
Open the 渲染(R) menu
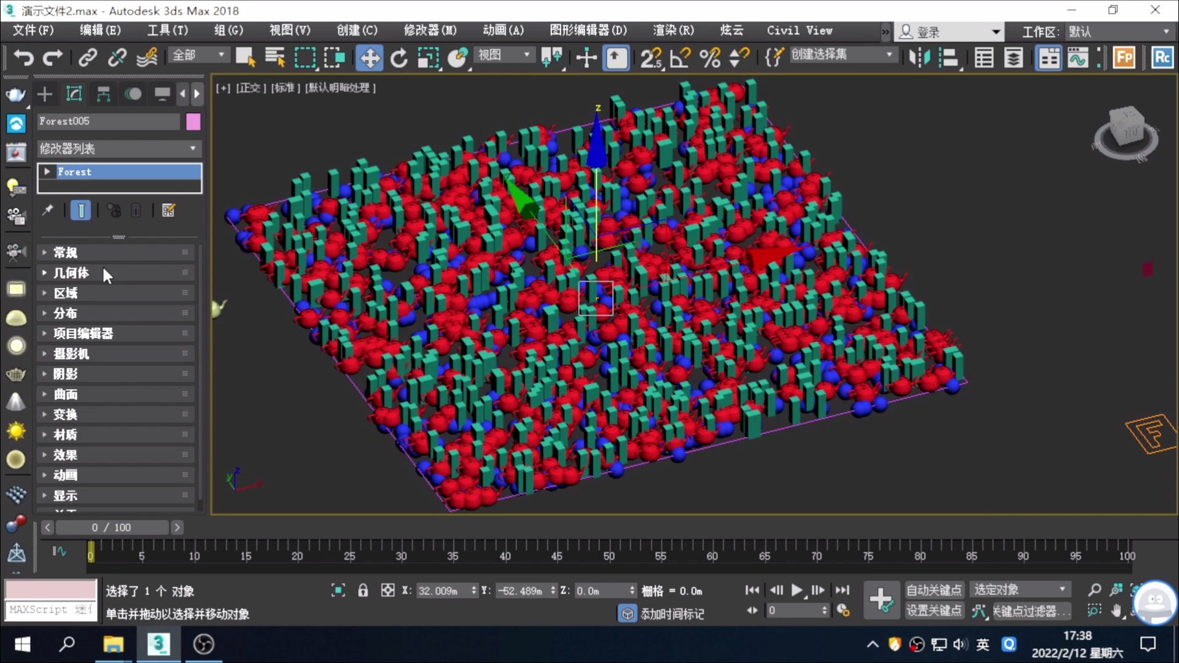(673, 30)
